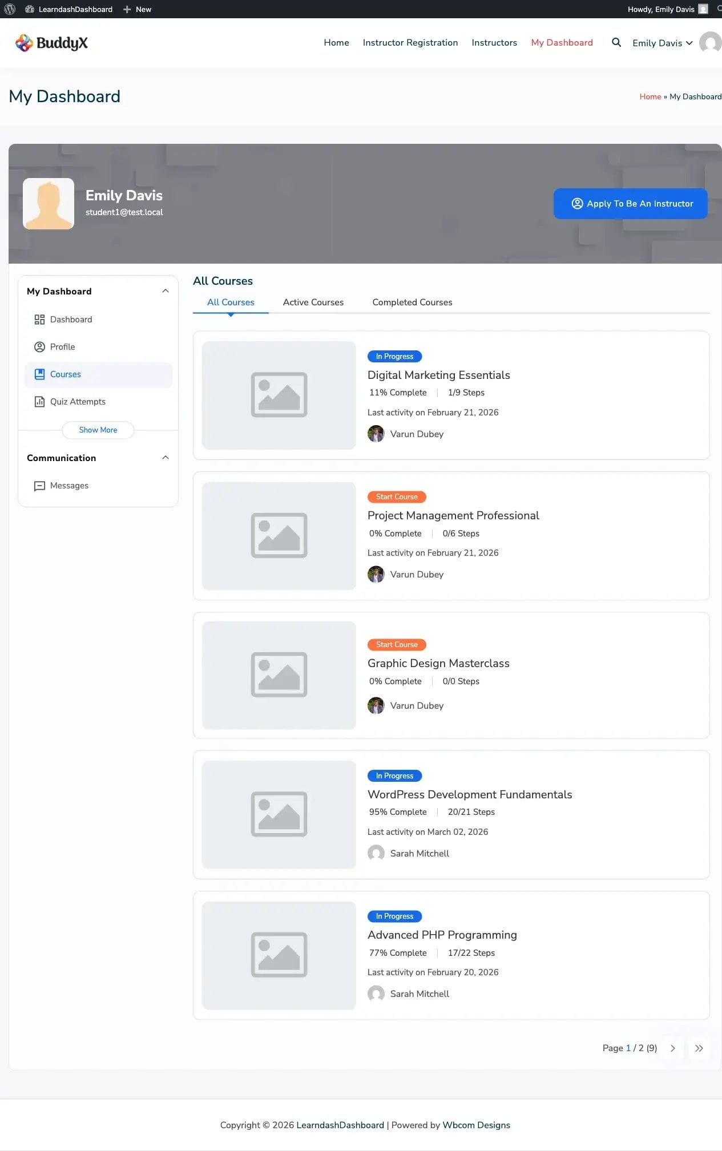Click In Progress badge on Advanced PHP
The image size is (722, 1151).
click(394, 916)
